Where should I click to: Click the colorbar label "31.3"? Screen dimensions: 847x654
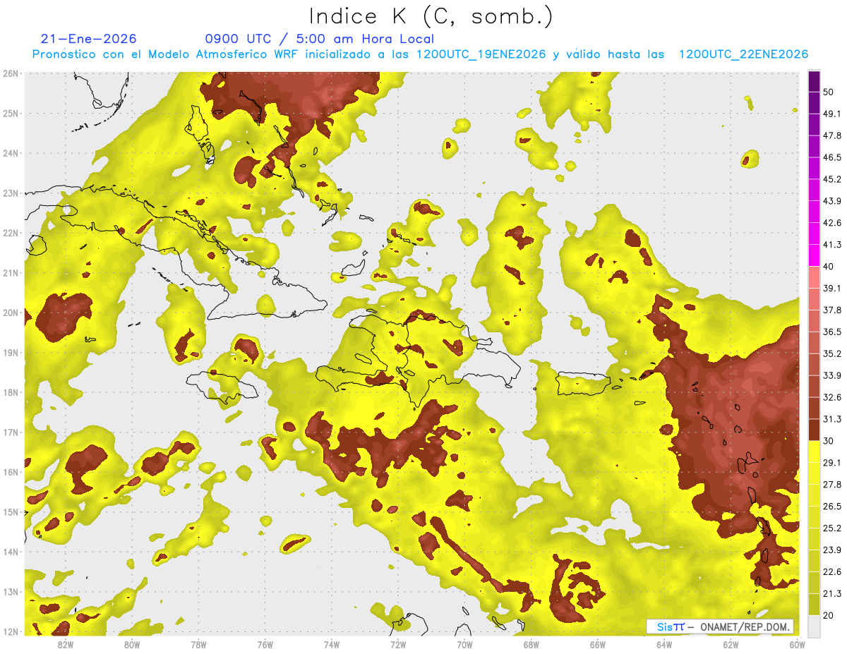coord(831,419)
